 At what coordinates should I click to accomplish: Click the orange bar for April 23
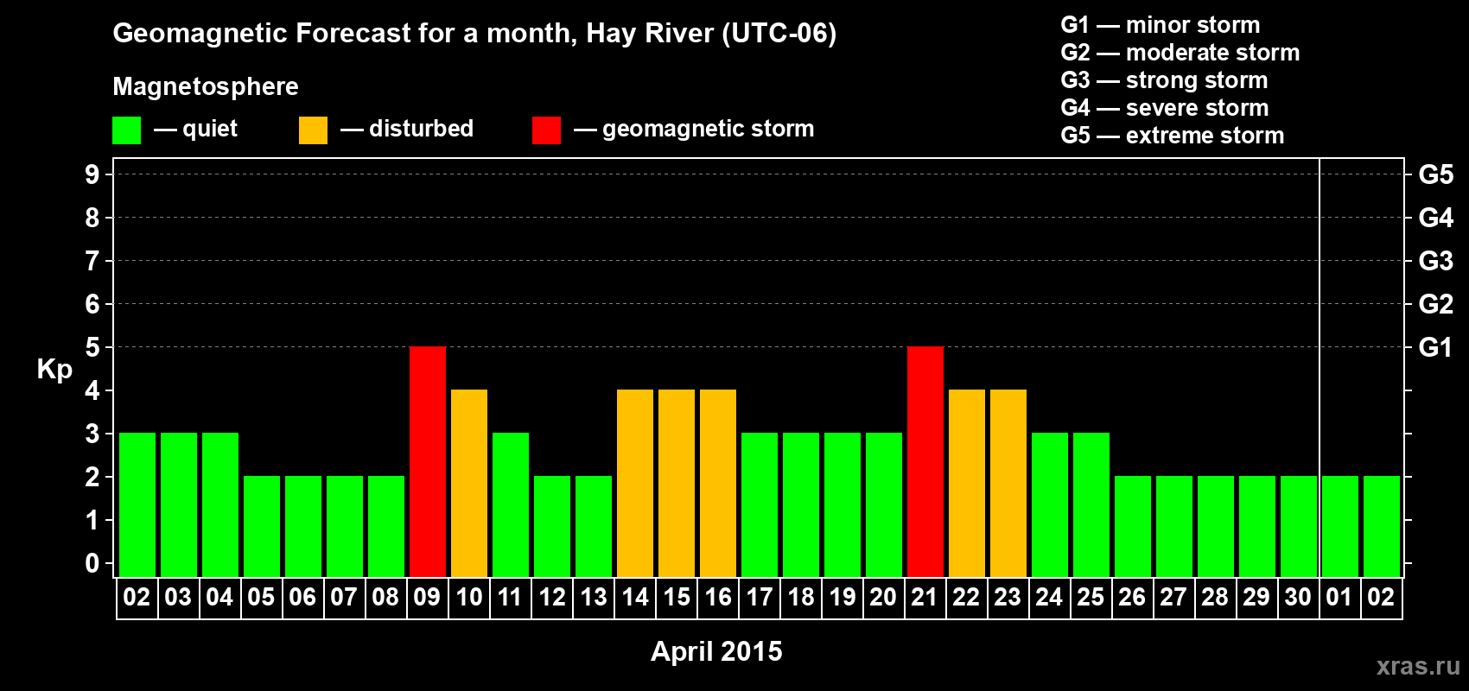coord(1008,483)
